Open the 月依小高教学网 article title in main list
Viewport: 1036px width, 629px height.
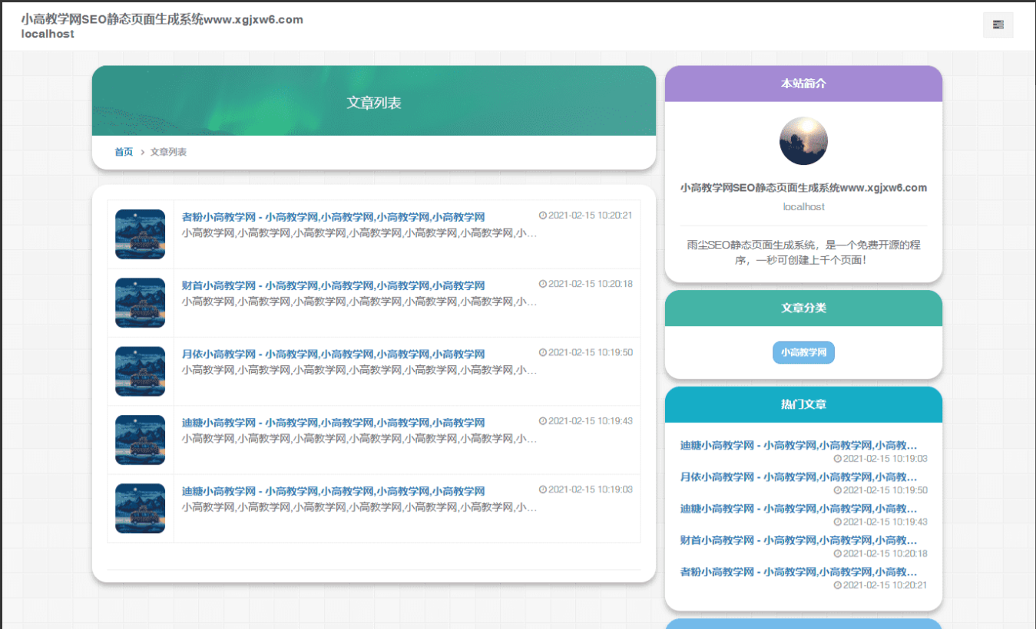click(333, 354)
